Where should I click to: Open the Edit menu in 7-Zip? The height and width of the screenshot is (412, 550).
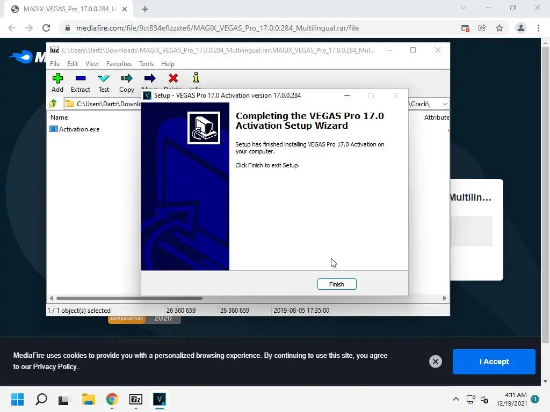[x=73, y=64]
